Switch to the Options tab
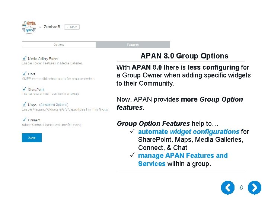 click(59, 45)
